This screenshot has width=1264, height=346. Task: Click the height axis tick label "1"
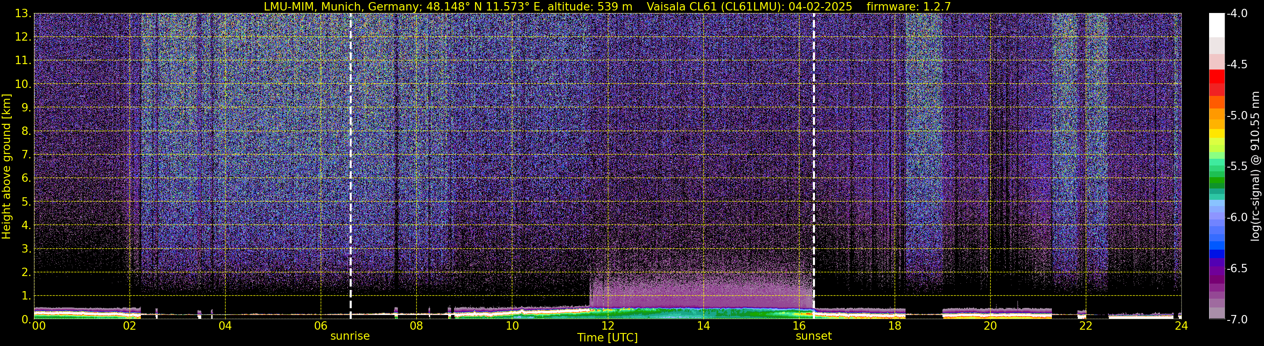click(26, 296)
